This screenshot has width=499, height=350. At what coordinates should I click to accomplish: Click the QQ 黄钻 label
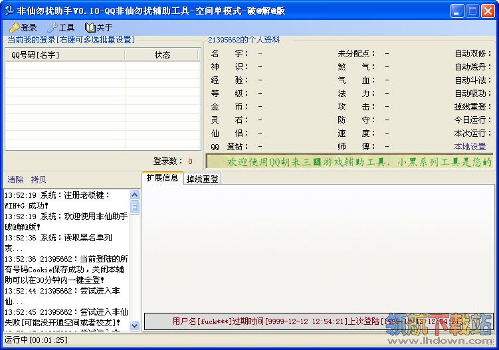pos(229,147)
